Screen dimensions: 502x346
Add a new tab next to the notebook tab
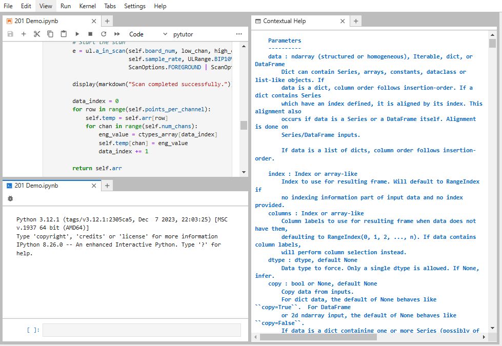(107, 21)
